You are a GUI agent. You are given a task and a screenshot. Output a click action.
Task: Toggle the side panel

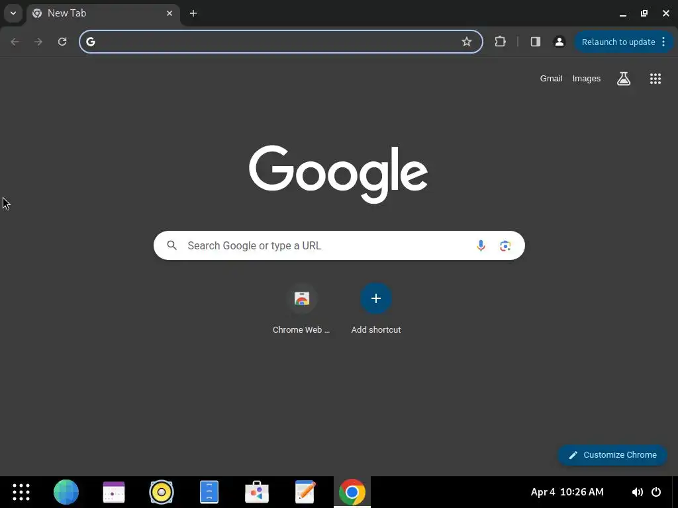tap(535, 42)
